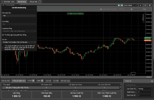This screenshot has width=154, height=100.
Task: Click the Cài Đặt Backtesting panel title
Action: pos(19,8)
